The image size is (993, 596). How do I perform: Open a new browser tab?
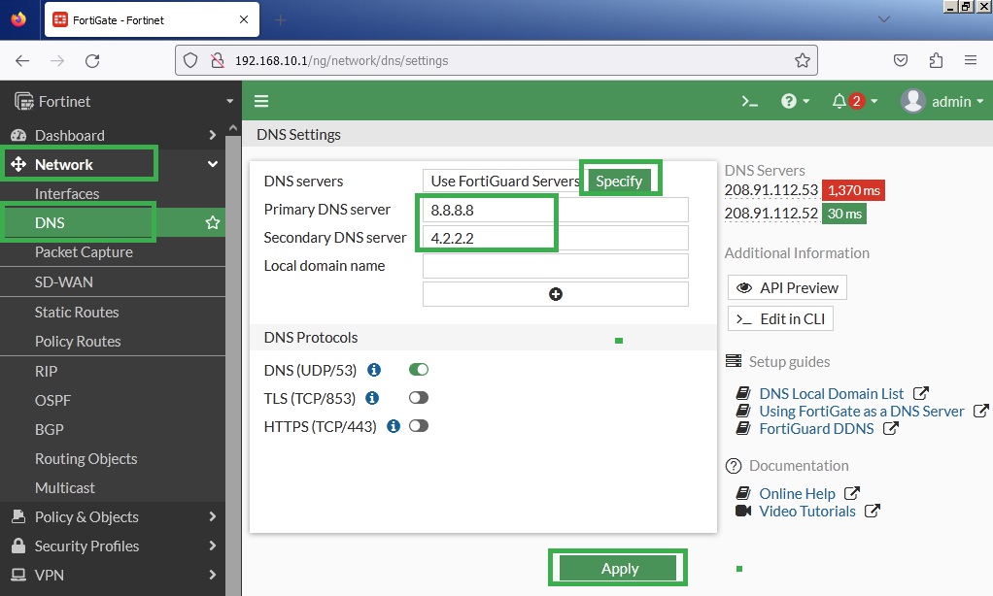tap(280, 20)
